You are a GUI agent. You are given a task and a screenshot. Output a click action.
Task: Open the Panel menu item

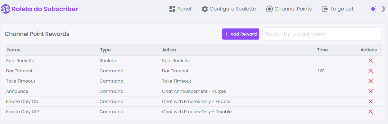tap(180, 9)
